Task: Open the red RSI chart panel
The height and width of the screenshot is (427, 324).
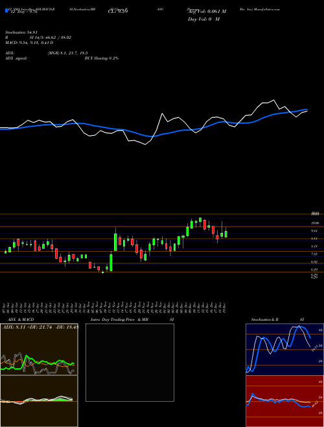Action: point(284,401)
